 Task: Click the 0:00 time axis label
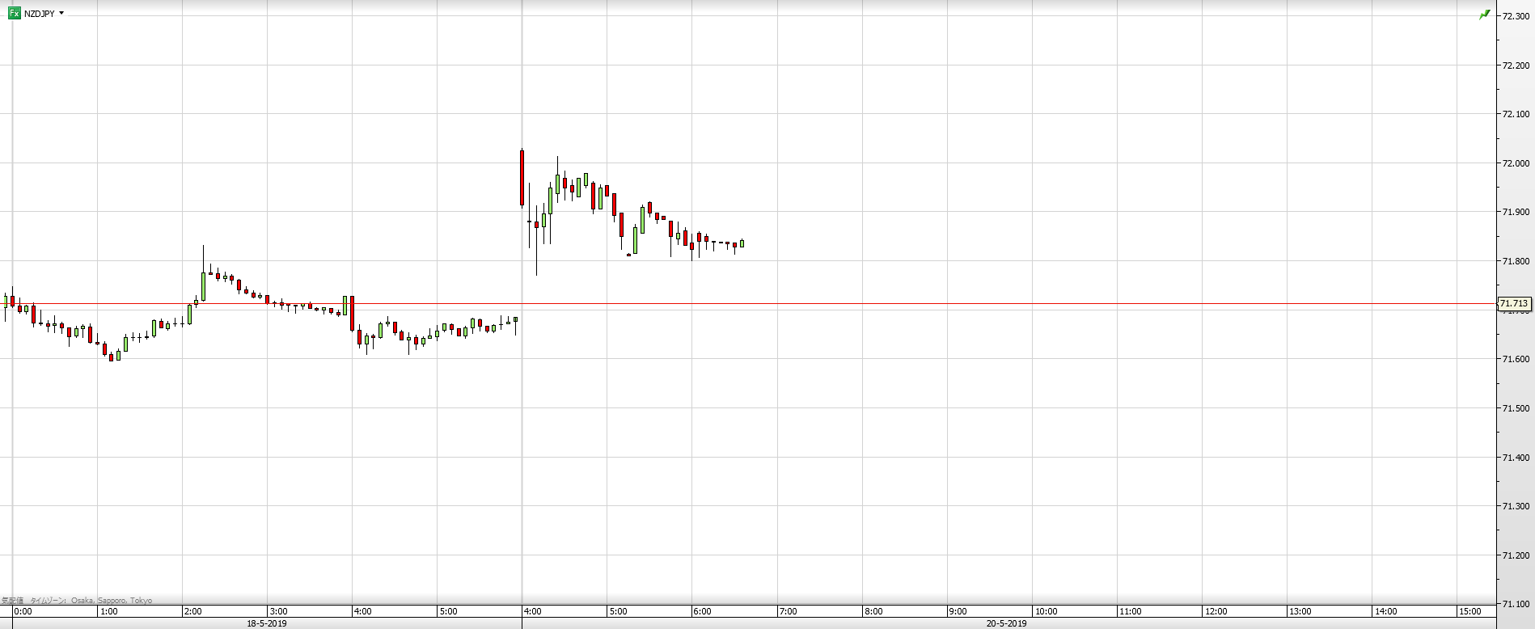23,611
